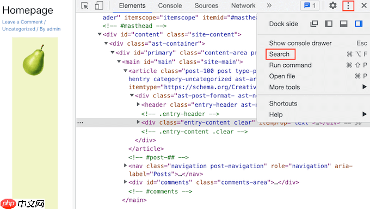Collapse the main id main node
This screenshot has height=209, width=370.
click(x=119, y=62)
